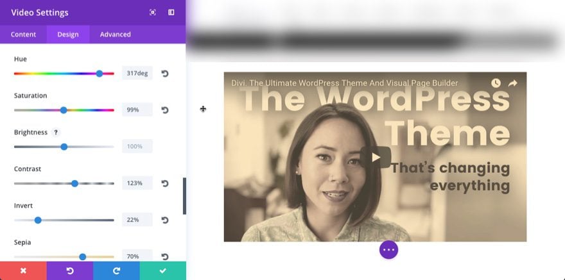Redo the change with blue button
The image size is (565, 280).
click(x=116, y=270)
